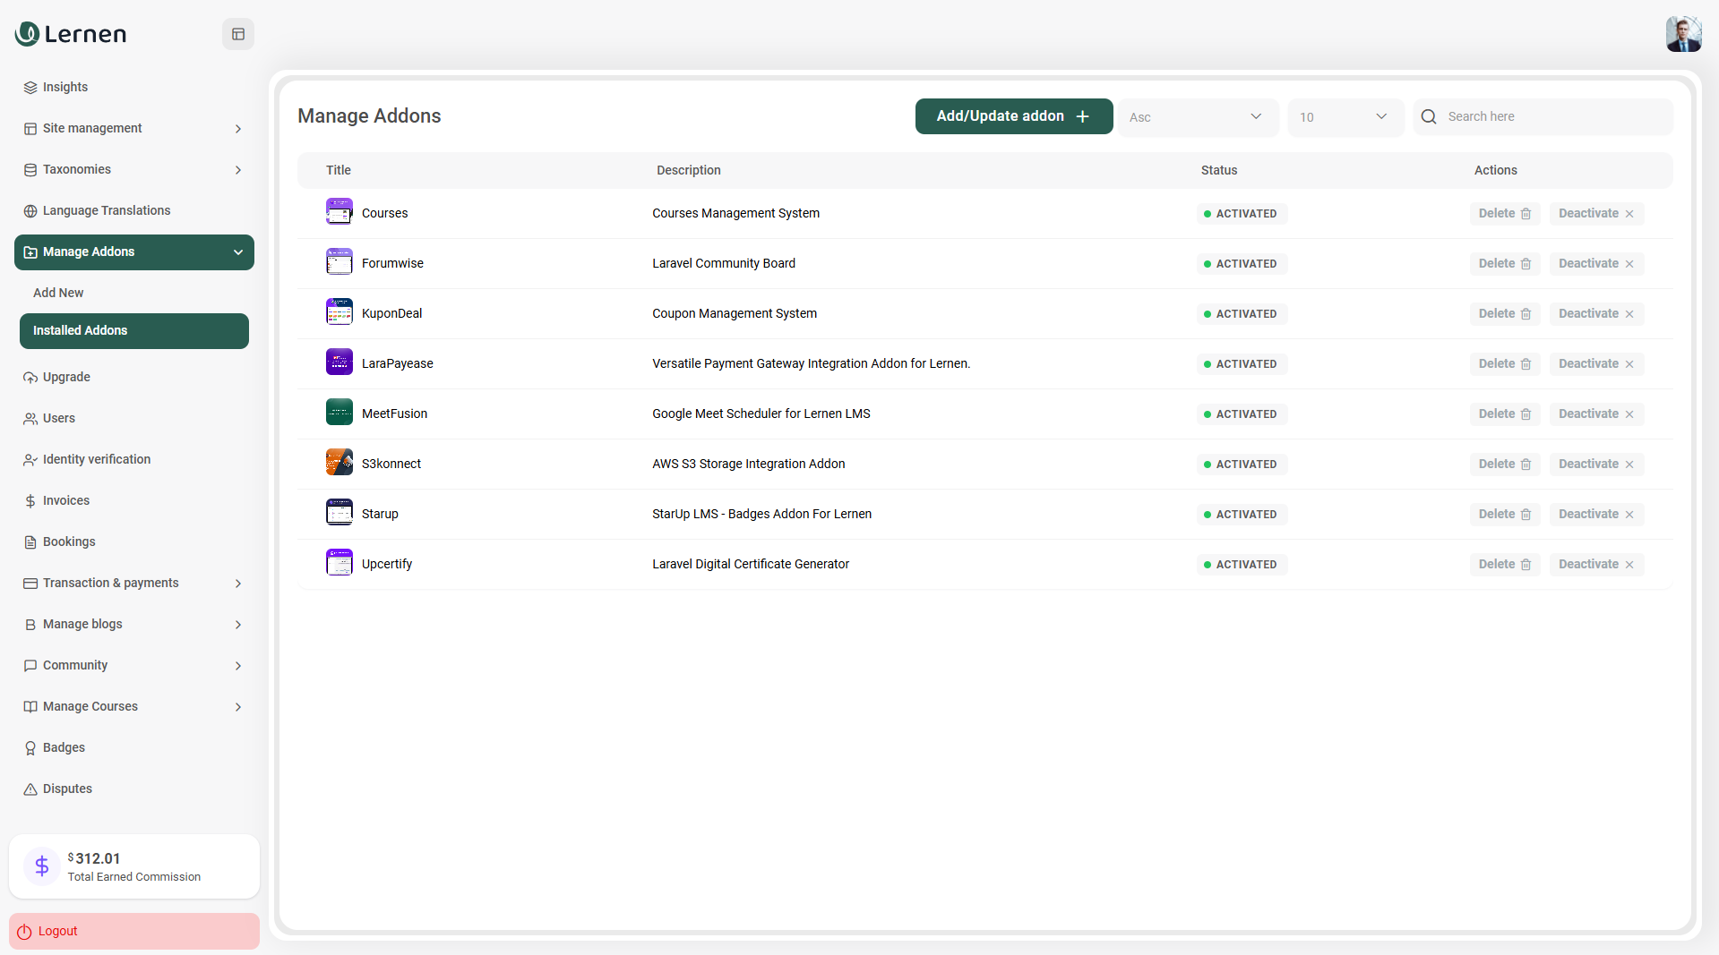
Task: Switch to the Installed Addons section
Action: 133,330
